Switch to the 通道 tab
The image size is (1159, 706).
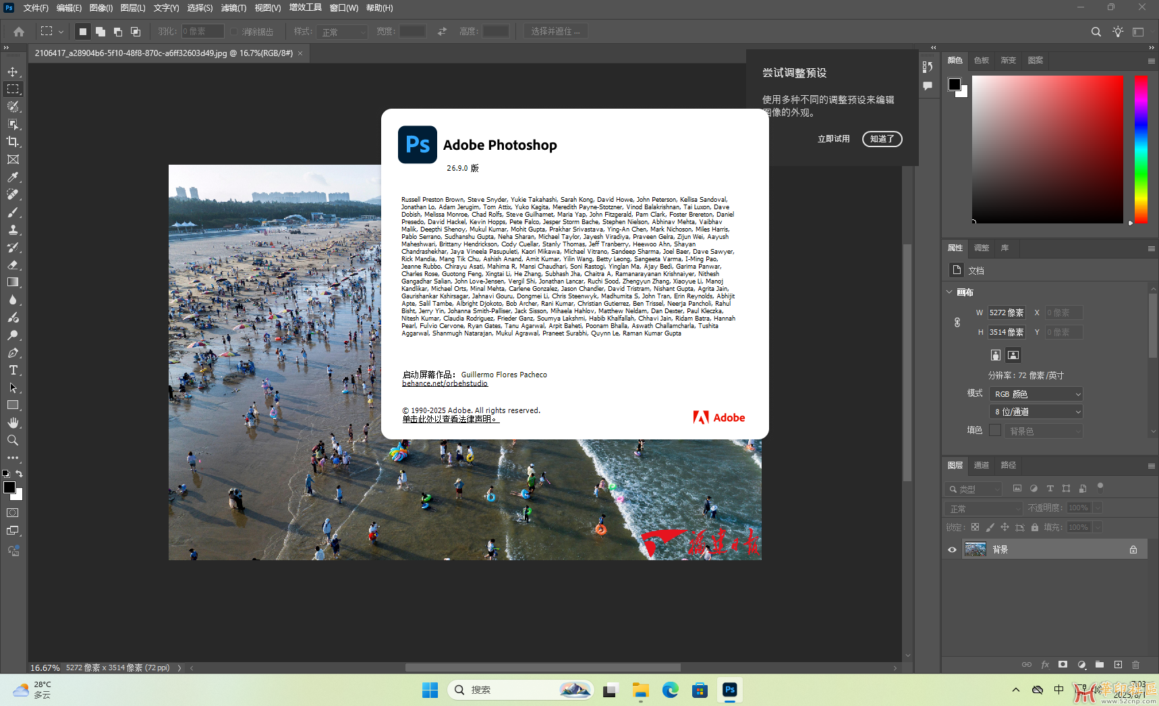tap(982, 465)
